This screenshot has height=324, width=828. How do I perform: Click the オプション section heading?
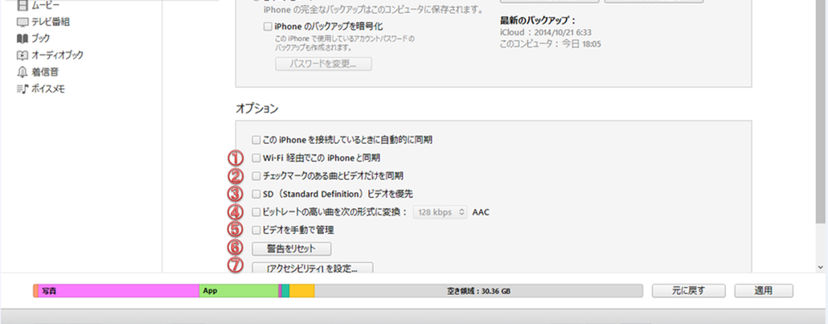tap(256, 109)
